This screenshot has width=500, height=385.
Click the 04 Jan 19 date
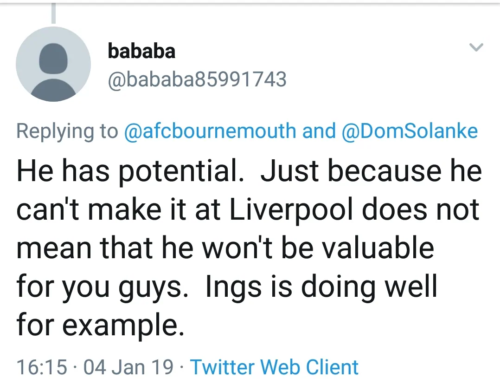[x=128, y=367]
